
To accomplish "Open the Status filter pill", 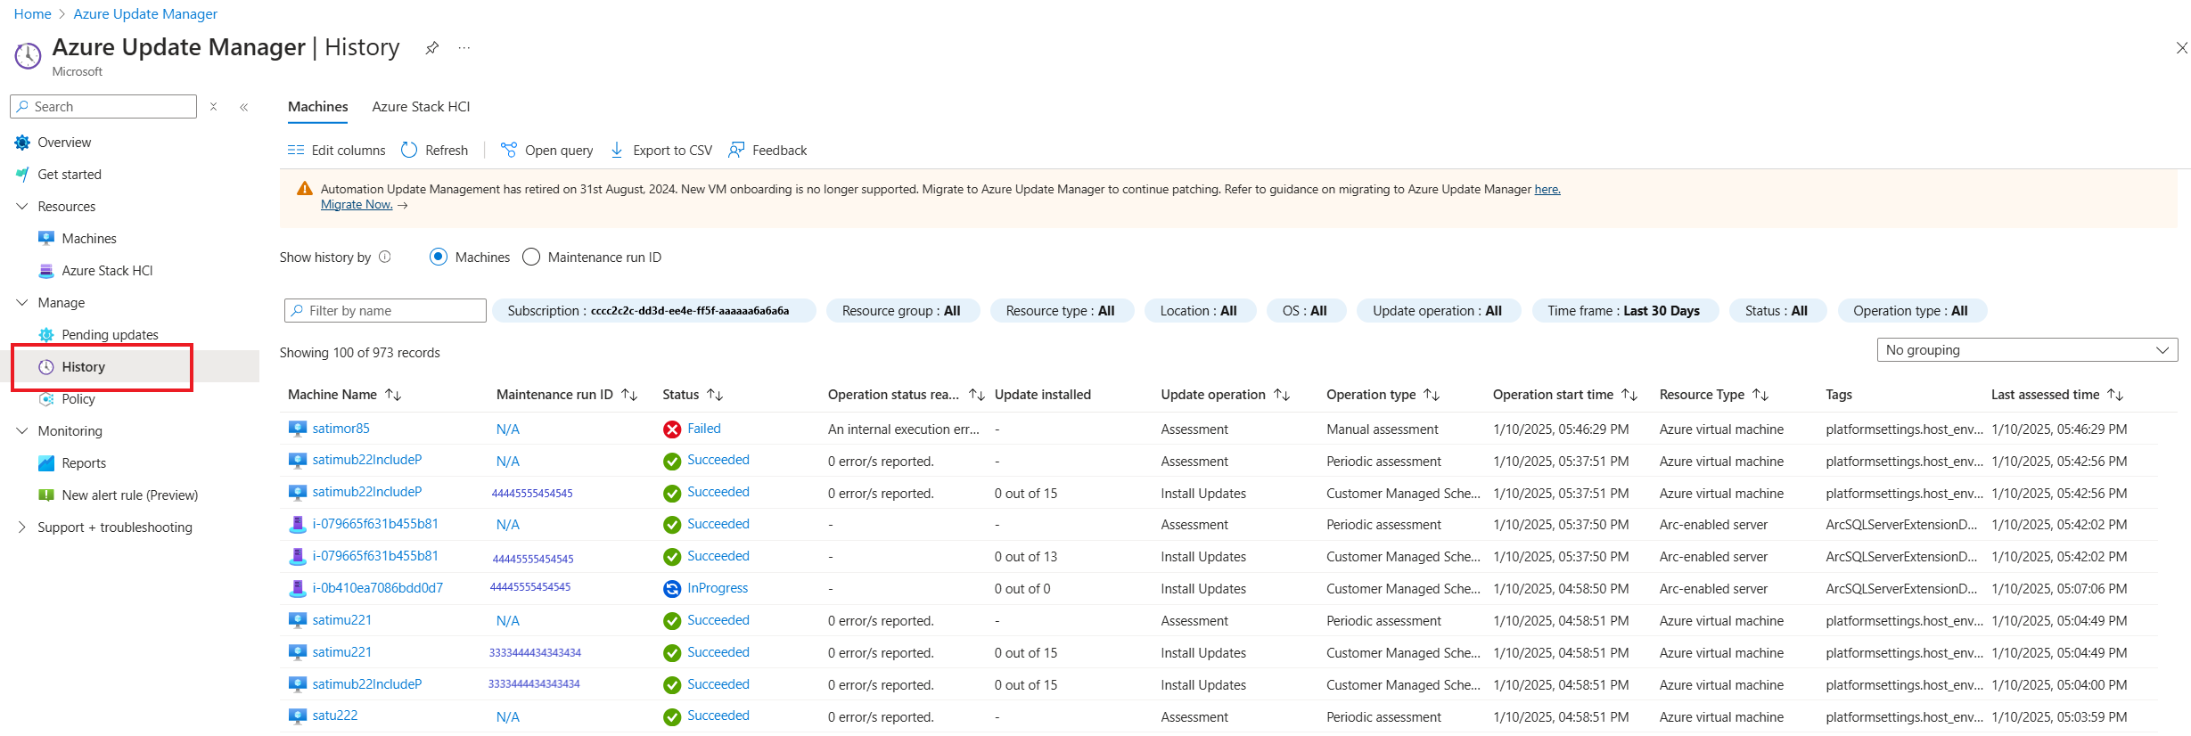I will click(x=1777, y=311).
